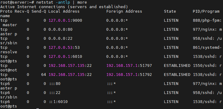Click the Send-Q value 64

click(44, 75)
